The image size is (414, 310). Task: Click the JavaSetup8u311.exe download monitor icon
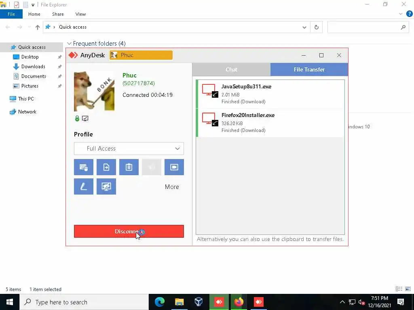pyautogui.click(x=210, y=91)
